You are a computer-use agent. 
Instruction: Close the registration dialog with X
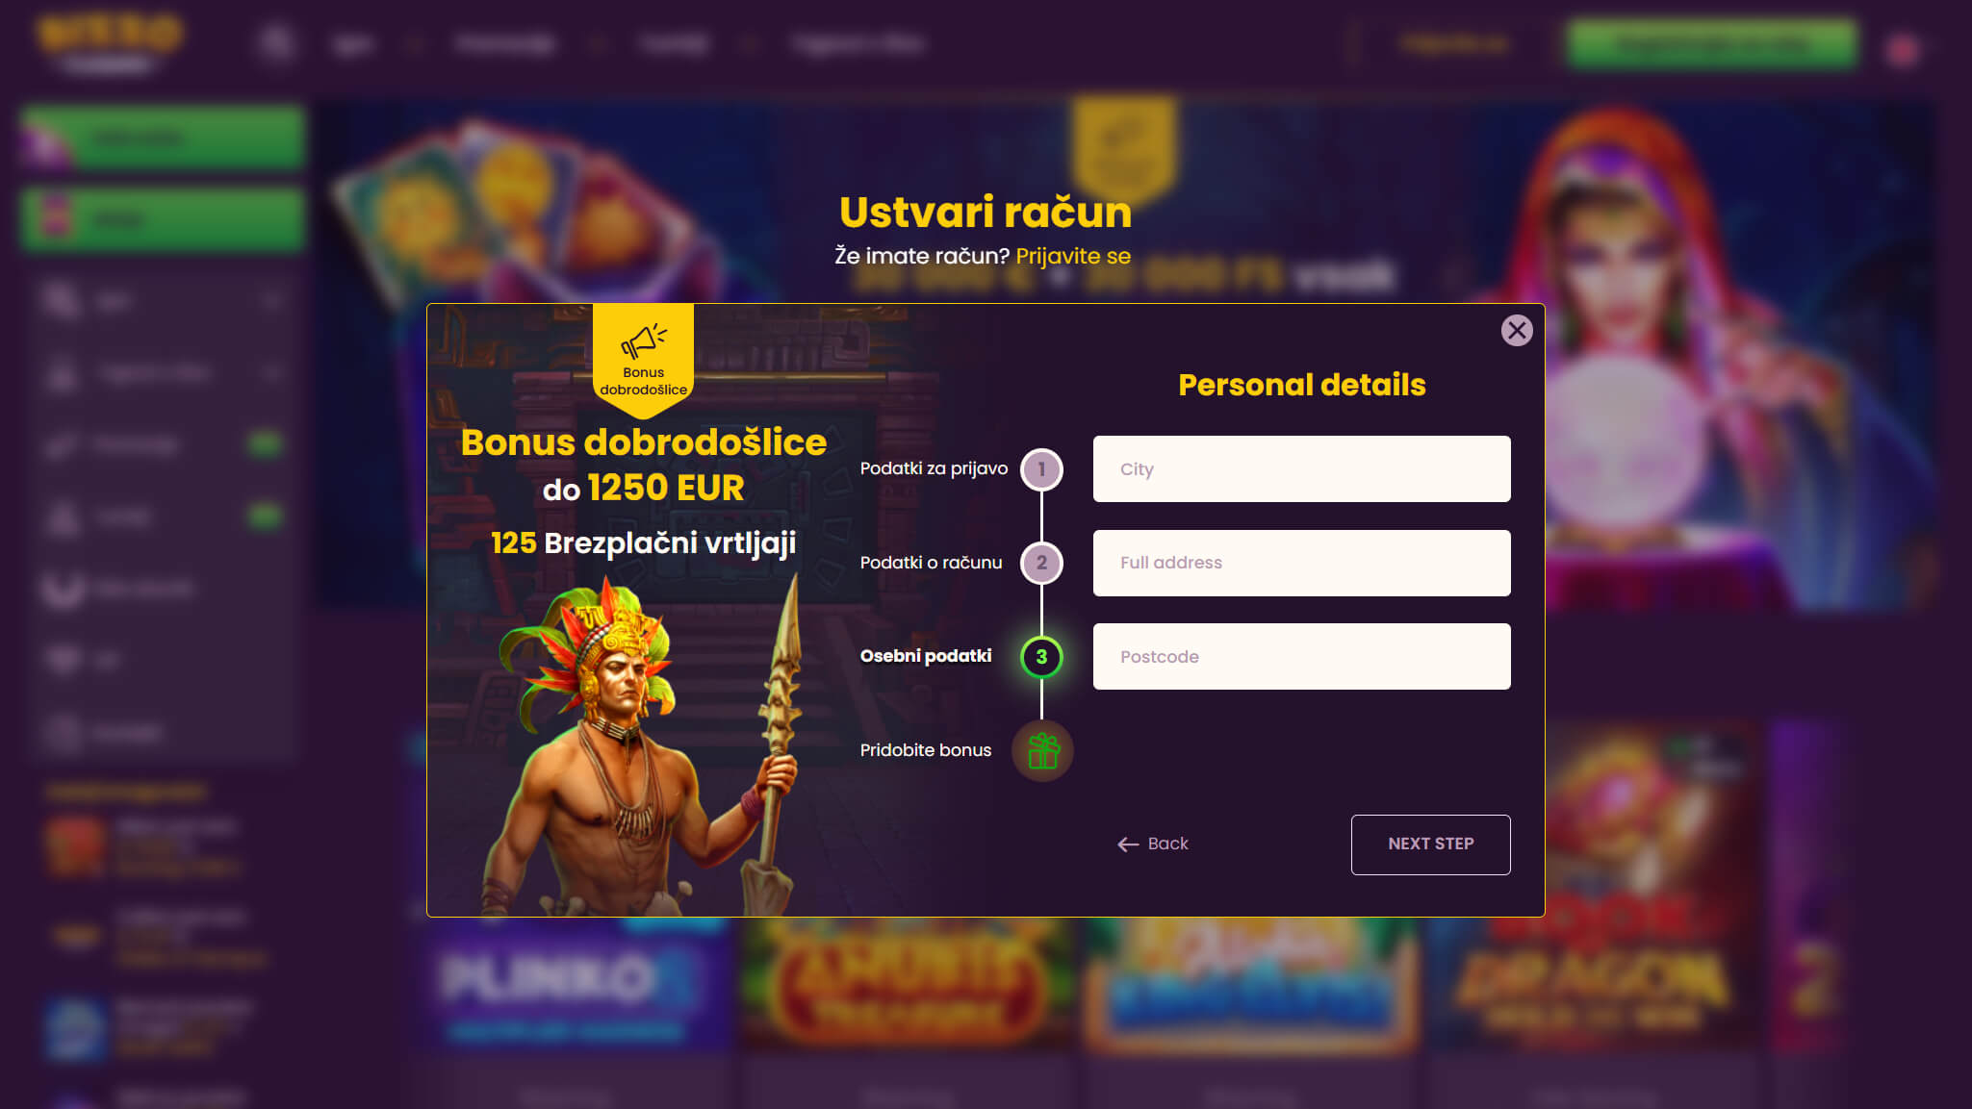[x=1517, y=331]
